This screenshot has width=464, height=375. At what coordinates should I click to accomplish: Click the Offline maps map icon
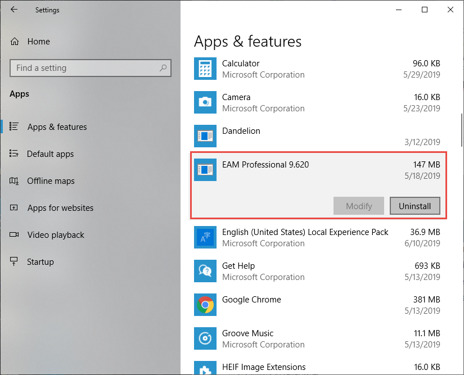click(x=14, y=180)
